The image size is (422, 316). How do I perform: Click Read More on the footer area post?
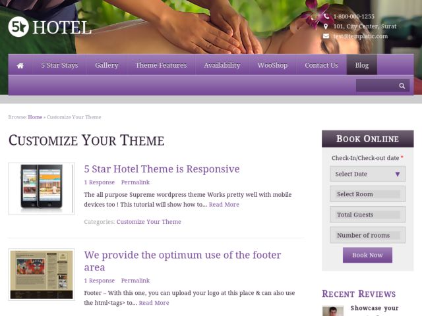(154, 303)
